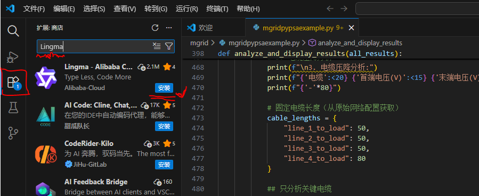The image size is (479, 196).
Task: Click line number 478 in gutter
Action: pyautogui.click(x=198, y=168)
